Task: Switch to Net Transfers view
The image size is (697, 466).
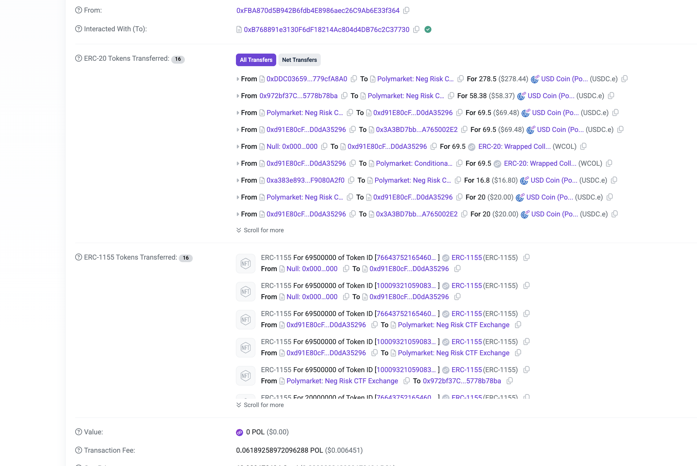Action: [x=299, y=60]
